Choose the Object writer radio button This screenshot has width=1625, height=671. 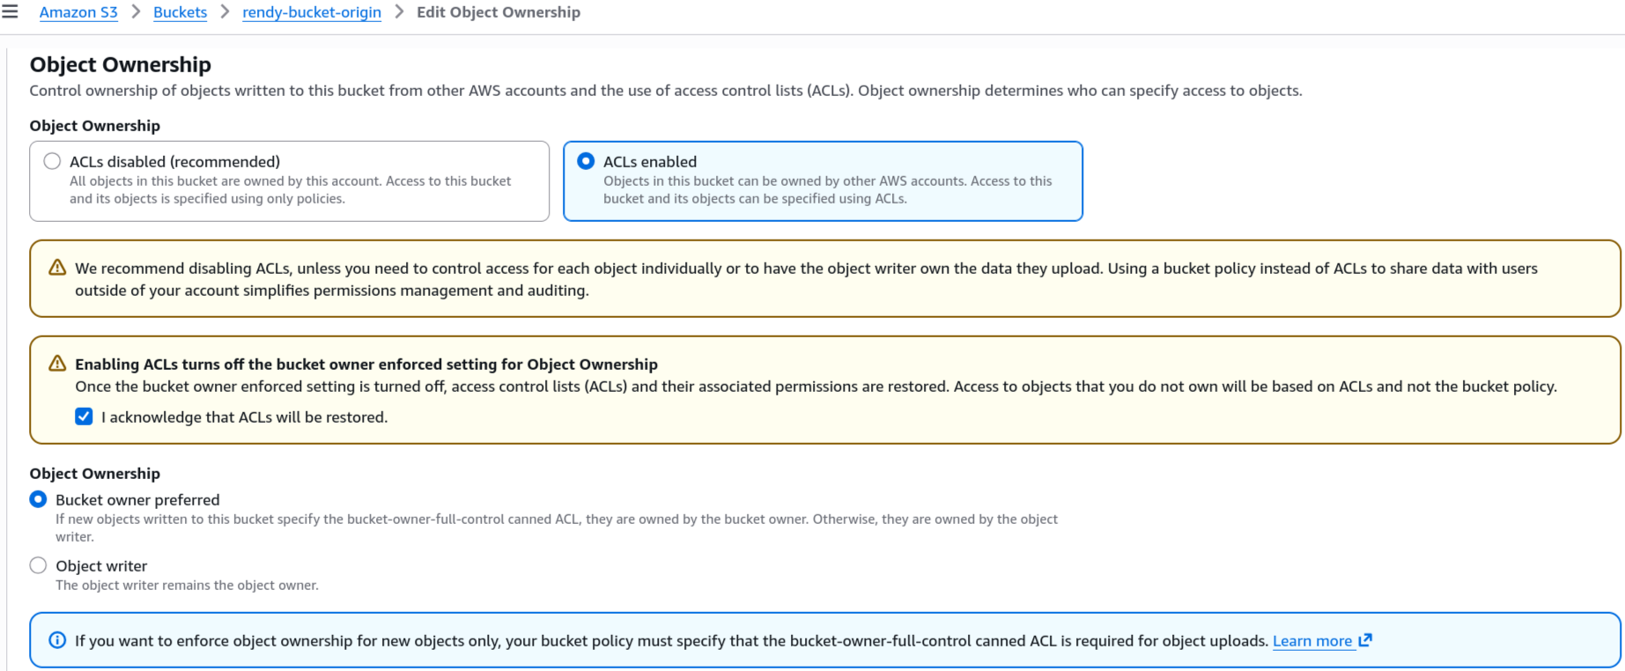[38, 565]
